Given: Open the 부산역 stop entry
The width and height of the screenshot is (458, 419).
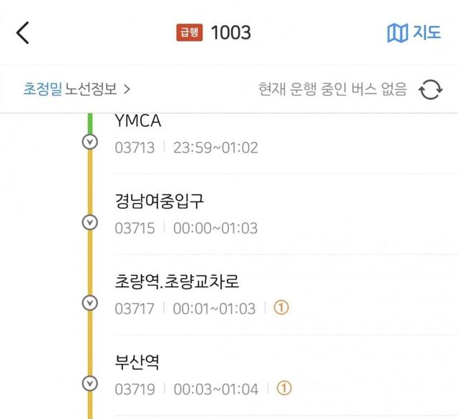Looking at the screenshot, I should tap(137, 362).
